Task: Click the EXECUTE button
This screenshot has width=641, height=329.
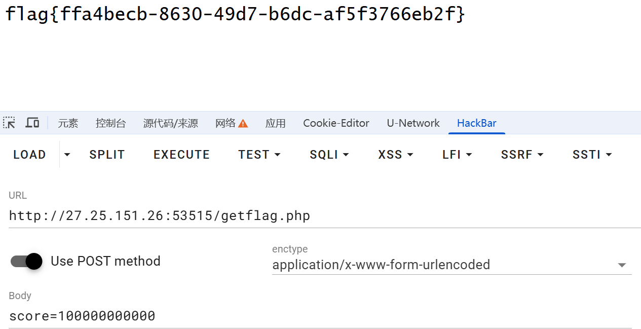Action: 181,155
